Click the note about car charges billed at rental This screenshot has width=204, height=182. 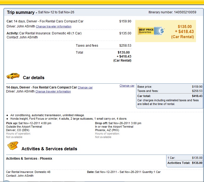[x=168, y=102]
